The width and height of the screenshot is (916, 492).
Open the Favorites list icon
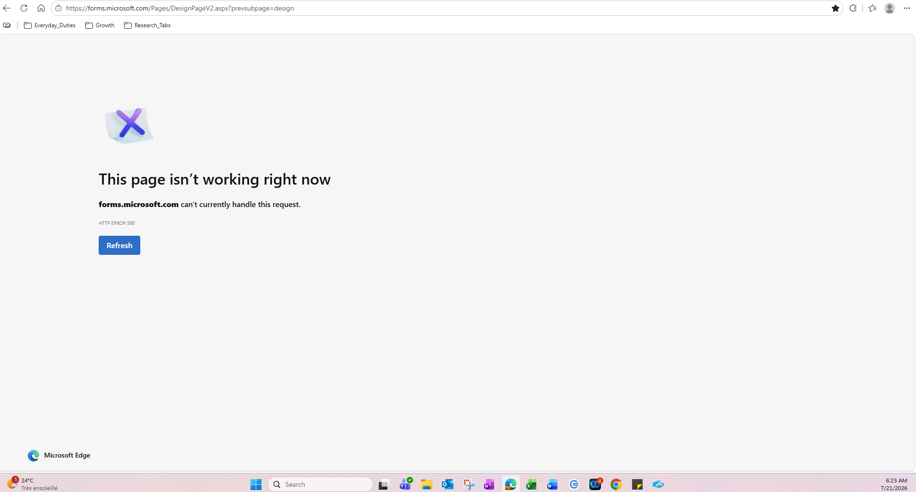point(872,8)
